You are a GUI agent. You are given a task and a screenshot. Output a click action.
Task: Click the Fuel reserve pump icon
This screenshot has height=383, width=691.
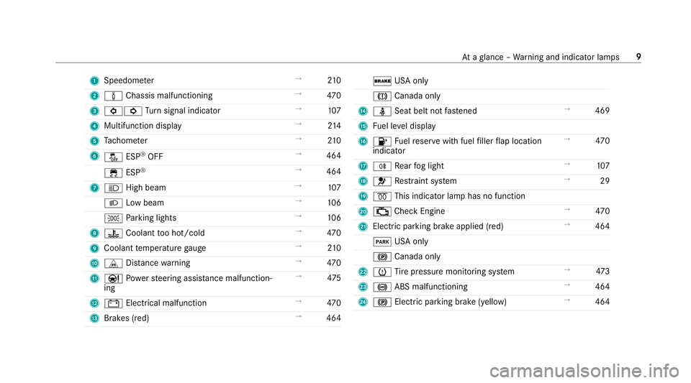[x=382, y=142]
